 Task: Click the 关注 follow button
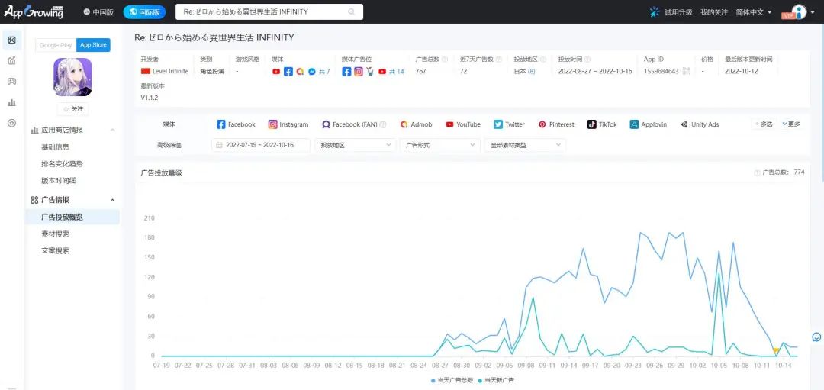point(72,109)
